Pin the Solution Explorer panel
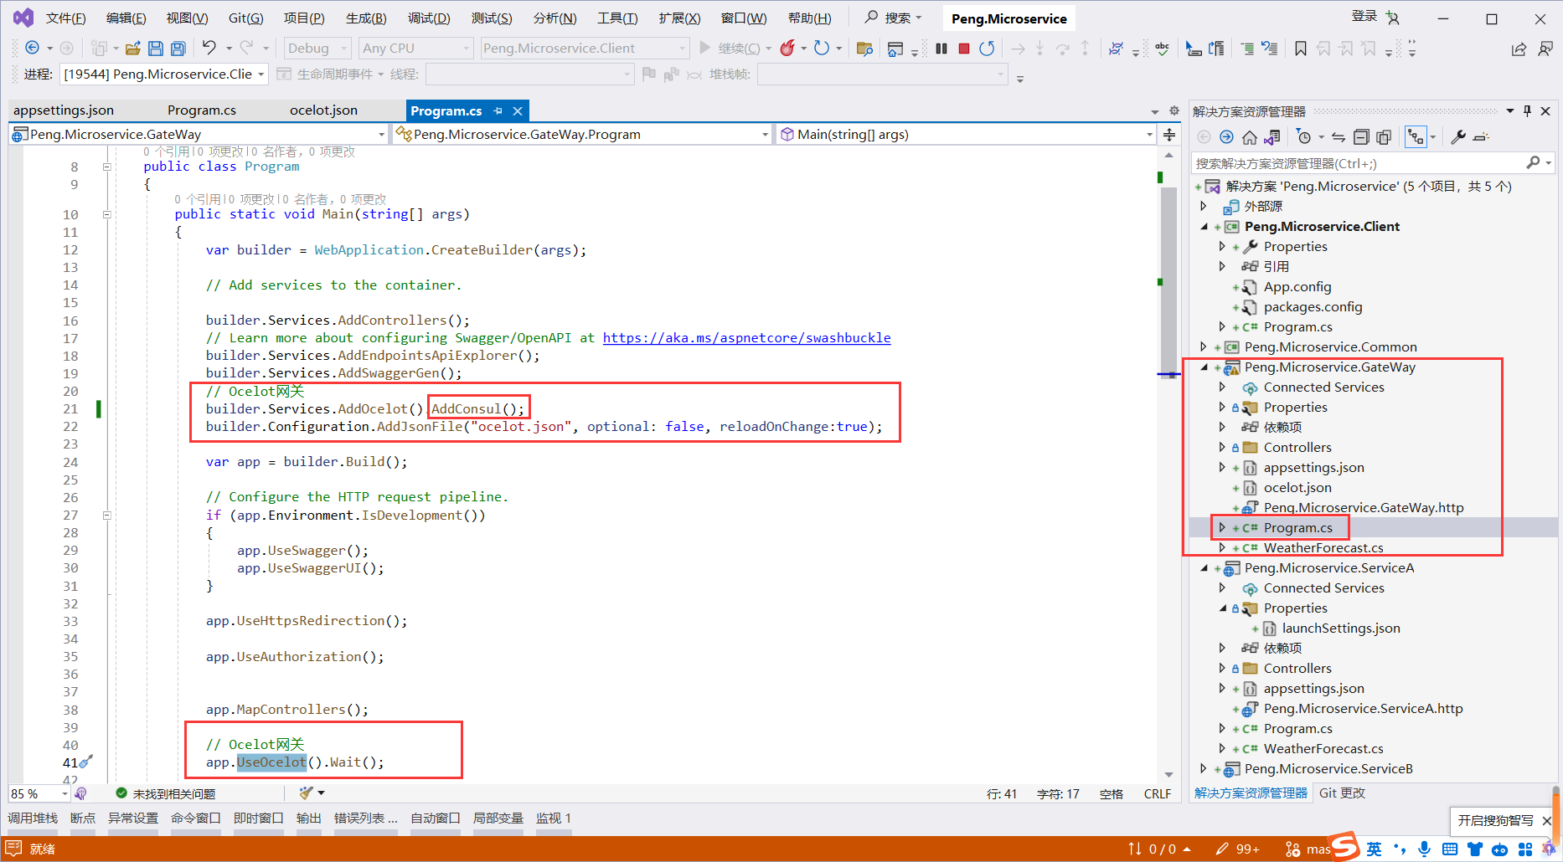The image size is (1563, 862). (x=1527, y=110)
